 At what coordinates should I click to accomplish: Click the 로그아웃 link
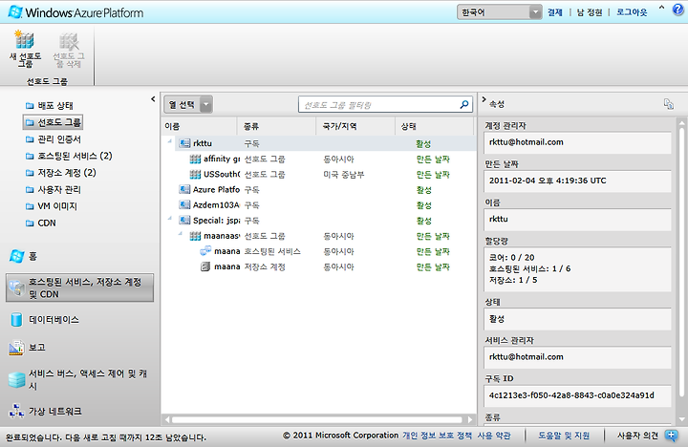(x=632, y=12)
